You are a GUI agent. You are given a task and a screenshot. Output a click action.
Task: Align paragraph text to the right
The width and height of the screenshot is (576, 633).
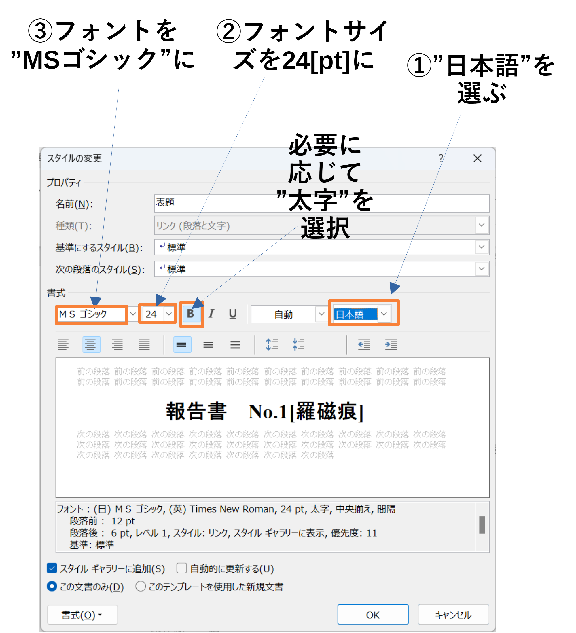click(118, 345)
